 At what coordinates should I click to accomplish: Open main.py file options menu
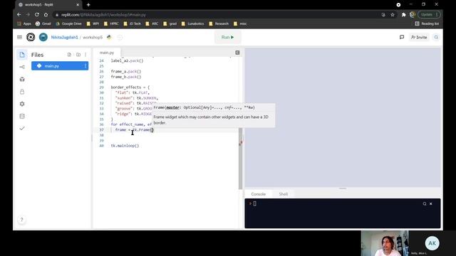pos(85,66)
